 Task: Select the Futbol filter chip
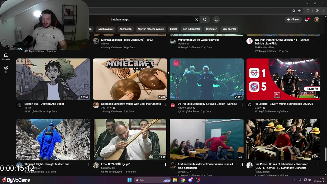click(173, 29)
